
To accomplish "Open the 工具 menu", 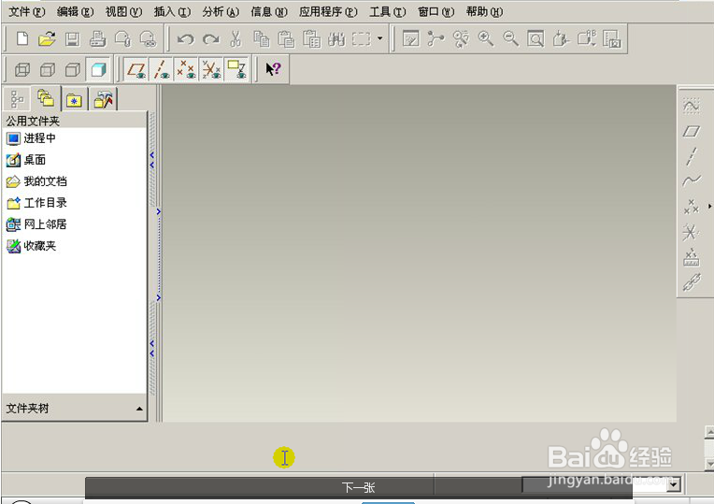I will (x=387, y=12).
